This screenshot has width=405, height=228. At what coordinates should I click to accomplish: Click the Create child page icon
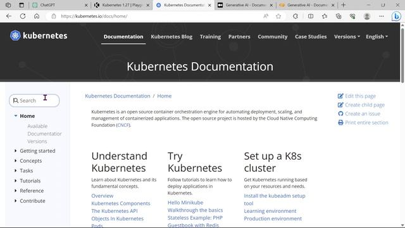(x=340, y=104)
